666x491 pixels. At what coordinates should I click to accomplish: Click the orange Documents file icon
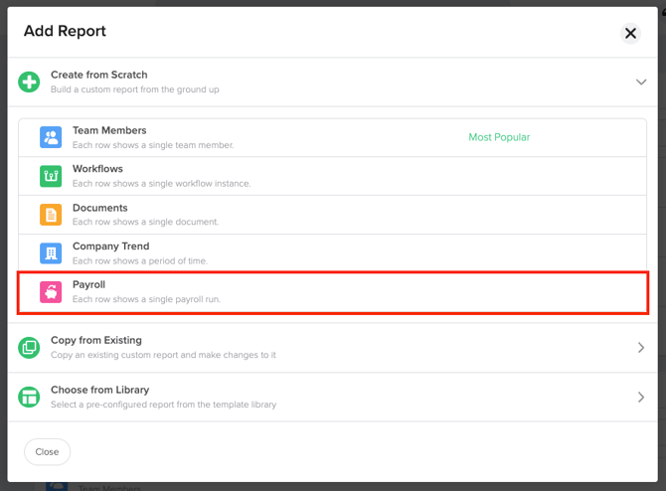pyautogui.click(x=51, y=215)
